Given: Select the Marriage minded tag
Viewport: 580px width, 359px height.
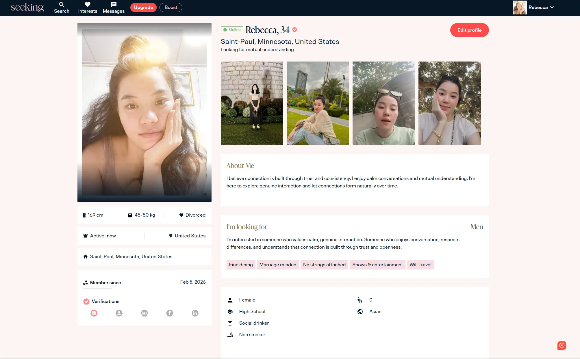Looking at the screenshot, I should pyautogui.click(x=278, y=265).
